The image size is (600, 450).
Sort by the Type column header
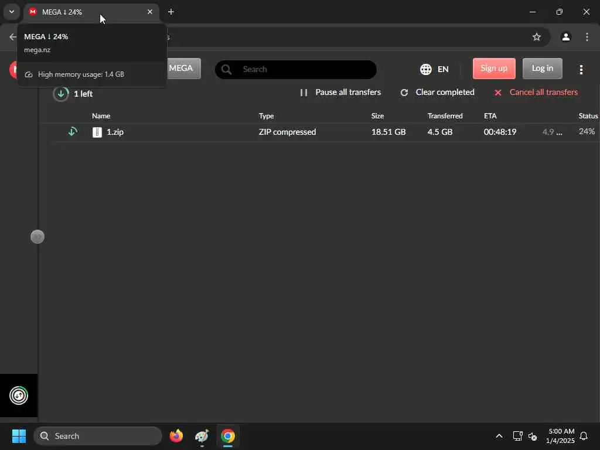click(x=267, y=116)
